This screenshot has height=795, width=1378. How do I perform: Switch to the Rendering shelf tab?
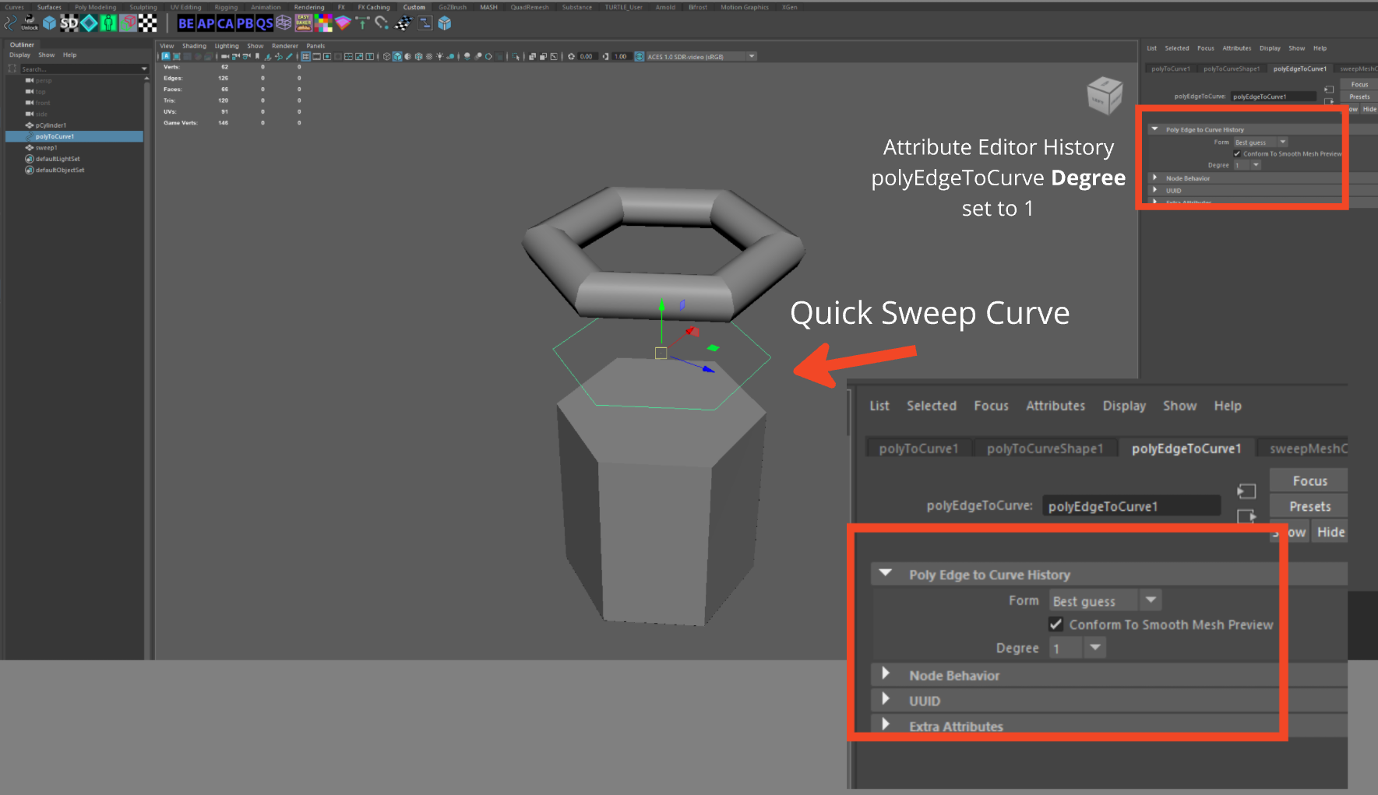[x=308, y=7]
